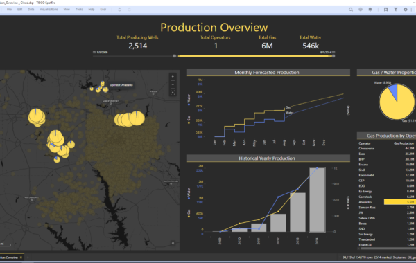Open the notifications bell icon
Image resolution: width=416 pixels, height=263 pixels.
[x=370, y=10]
